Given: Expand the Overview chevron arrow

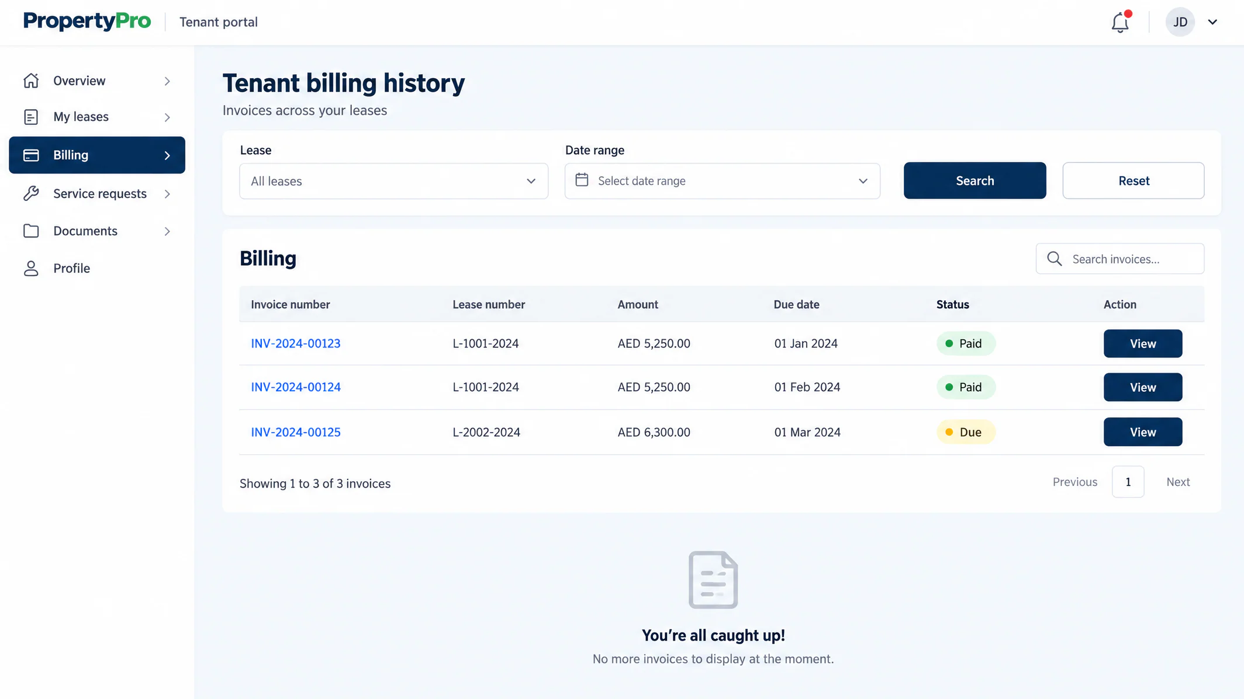Looking at the screenshot, I should [167, 81].
